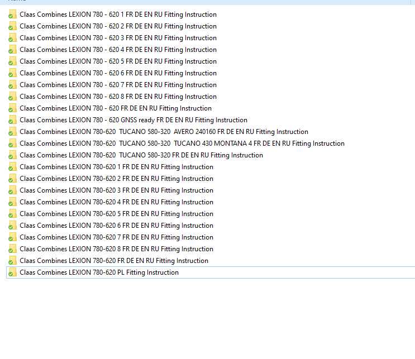The height and width of the screenshot is (359, 415).
Task: Click folder icon next to 'LEXION 780-620 5 FR DE EN'
Action: click(12, 213)
